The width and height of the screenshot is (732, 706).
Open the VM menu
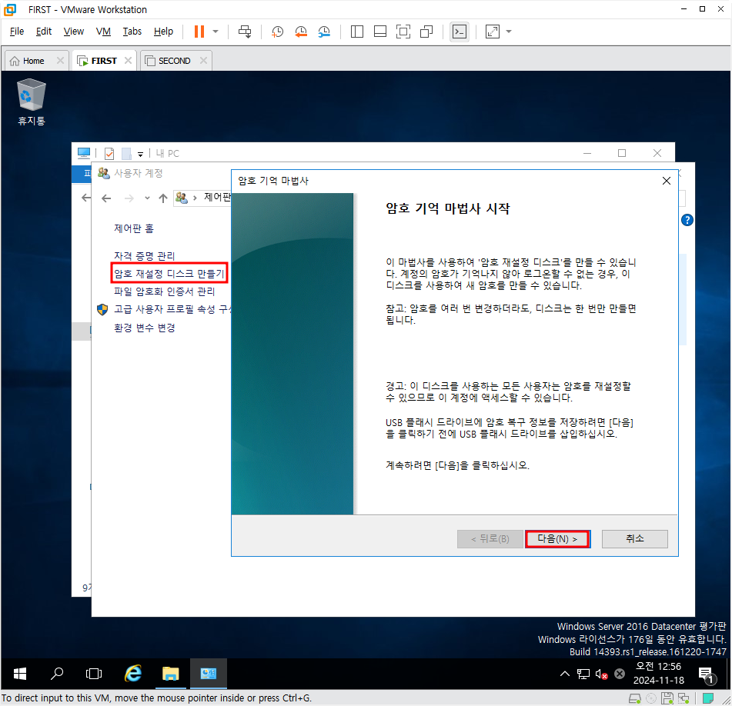[x=103, y=32]
